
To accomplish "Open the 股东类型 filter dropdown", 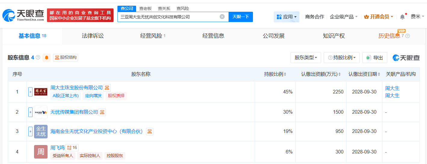I will pyautogui.click(x=306, y=58).
